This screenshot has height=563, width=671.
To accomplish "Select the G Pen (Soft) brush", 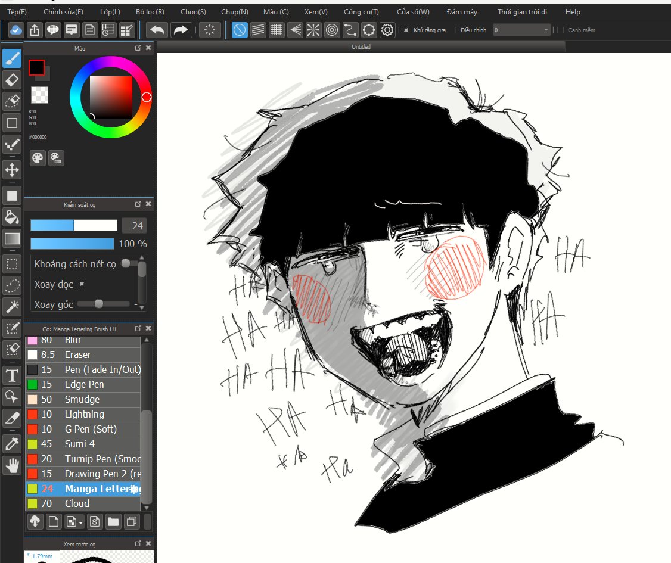I will click(x=83, y=429).
